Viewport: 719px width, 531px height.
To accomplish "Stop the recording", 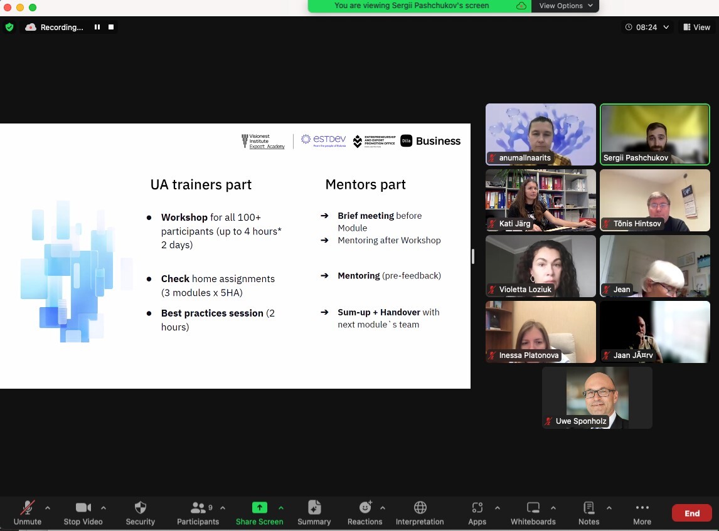I will (x=111, y=27).
